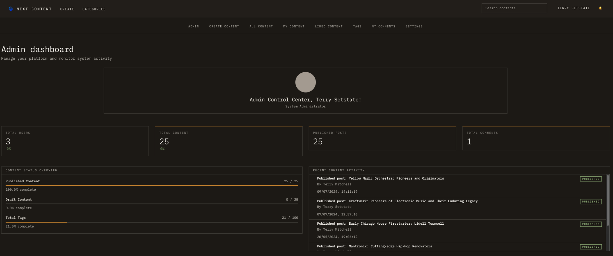Select the My Content tab
The height and width of the screenshot is (256, 613).
click(294, 26)
